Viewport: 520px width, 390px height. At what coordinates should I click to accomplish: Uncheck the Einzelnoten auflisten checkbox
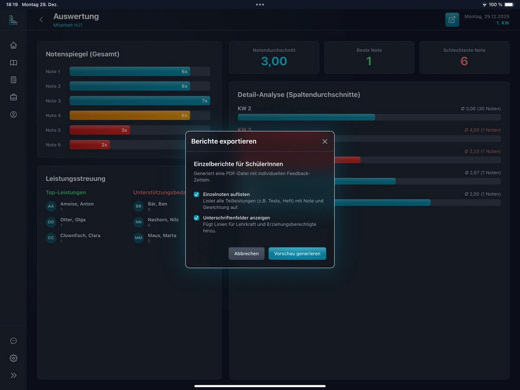coord(196,195)
